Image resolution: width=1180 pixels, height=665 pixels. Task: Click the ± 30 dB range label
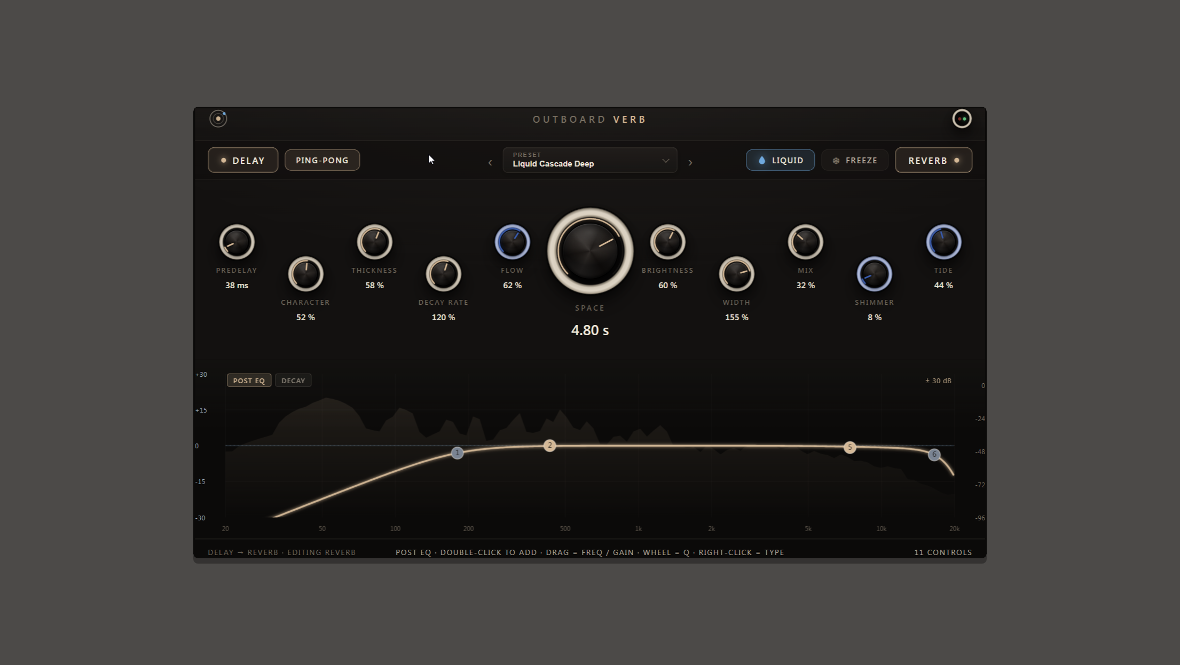click(938, 381)
